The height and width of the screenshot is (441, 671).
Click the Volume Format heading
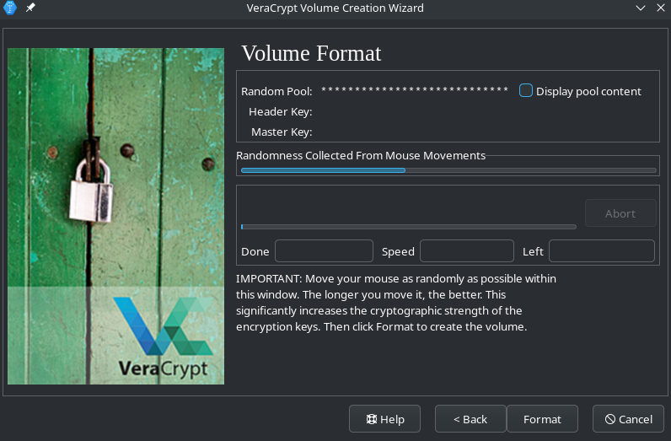(x=311, y=54)
